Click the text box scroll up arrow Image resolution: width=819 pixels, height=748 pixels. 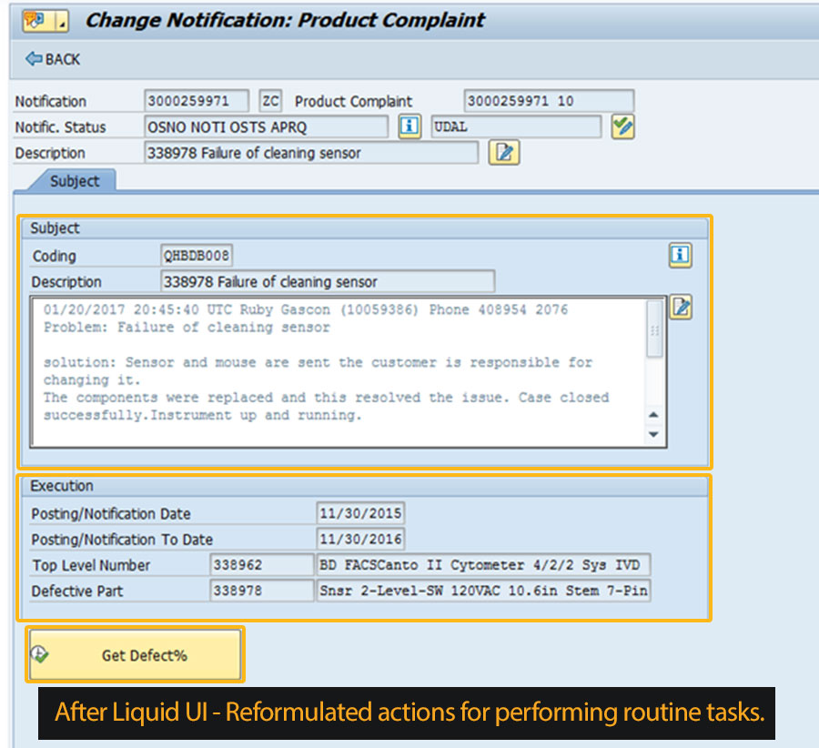point(652,416)
